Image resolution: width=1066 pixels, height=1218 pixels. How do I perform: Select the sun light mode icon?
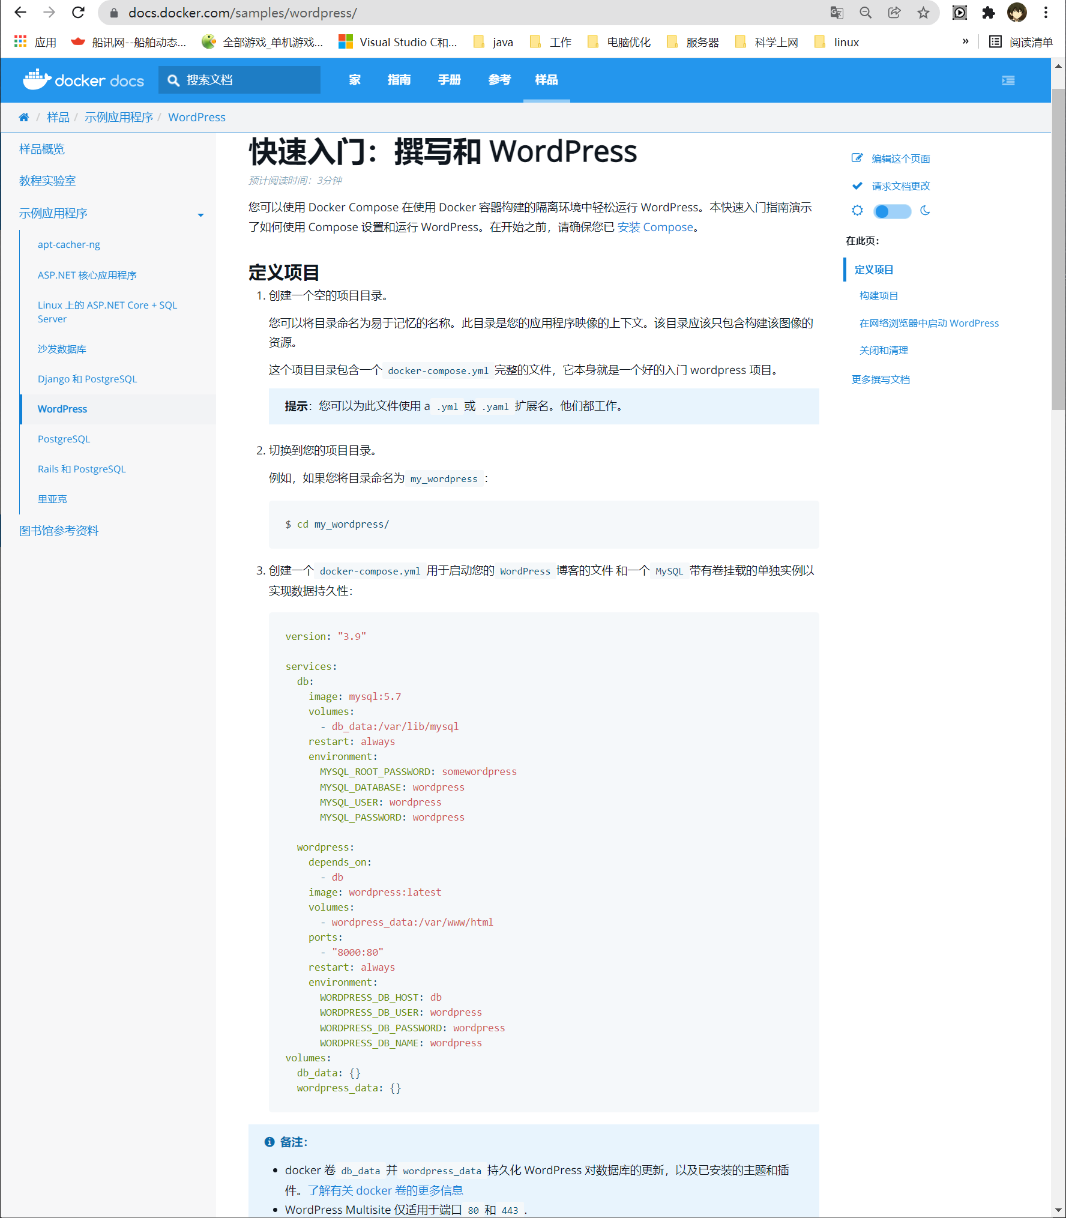pos(857,211)
